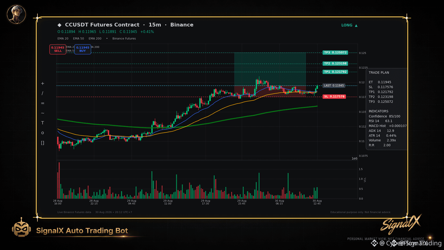Click the LONG up-arrow triangle

point(356,26)
